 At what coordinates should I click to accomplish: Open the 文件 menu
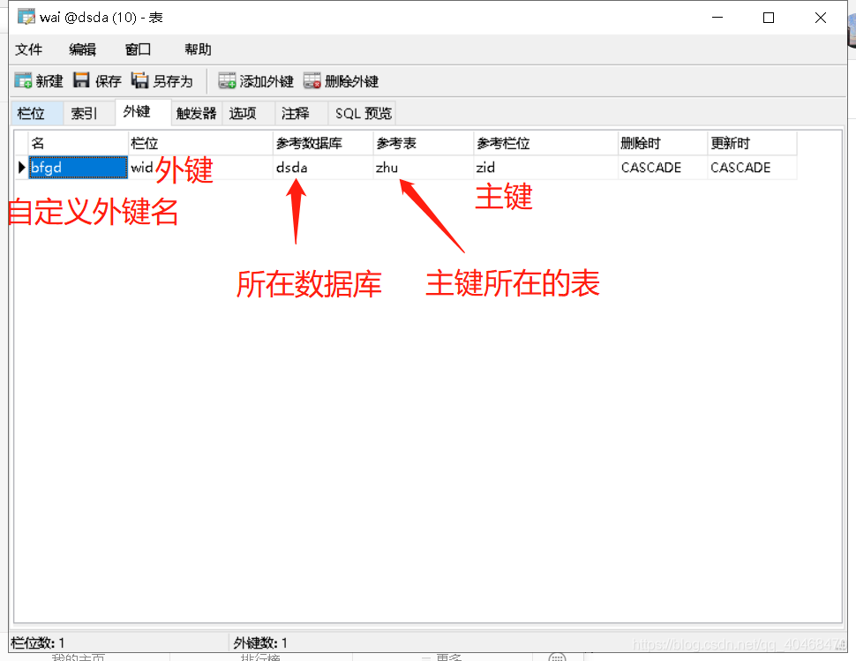(28, 49)
